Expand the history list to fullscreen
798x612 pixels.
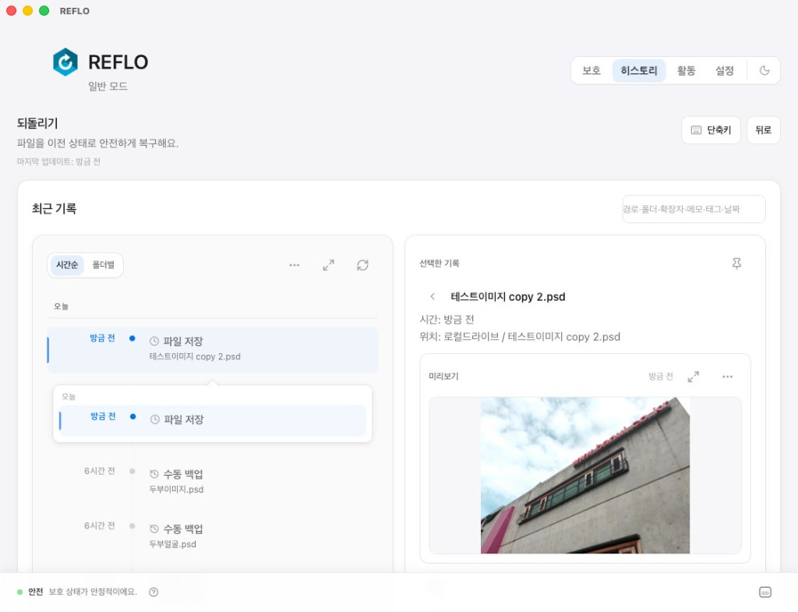click(328, 265)
